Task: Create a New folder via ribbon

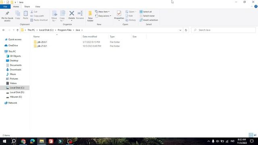Action: coord(90,16)
